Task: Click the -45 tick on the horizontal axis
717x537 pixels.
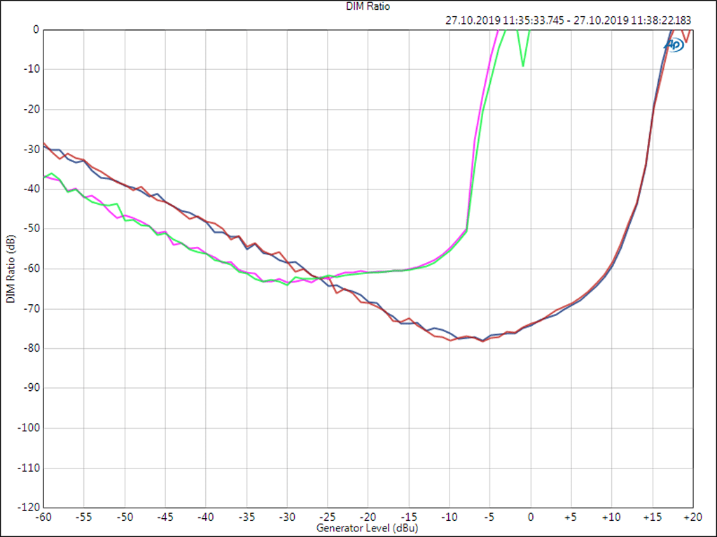Action: tap(165, 517)
